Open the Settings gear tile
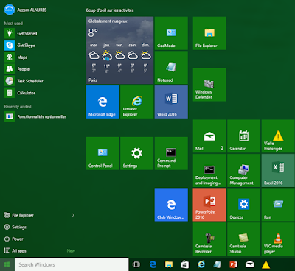The height and width of the screenshot is (271, 295). click(137, 153)
